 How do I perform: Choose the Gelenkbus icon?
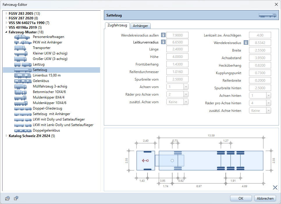click(x=23, y=81)
